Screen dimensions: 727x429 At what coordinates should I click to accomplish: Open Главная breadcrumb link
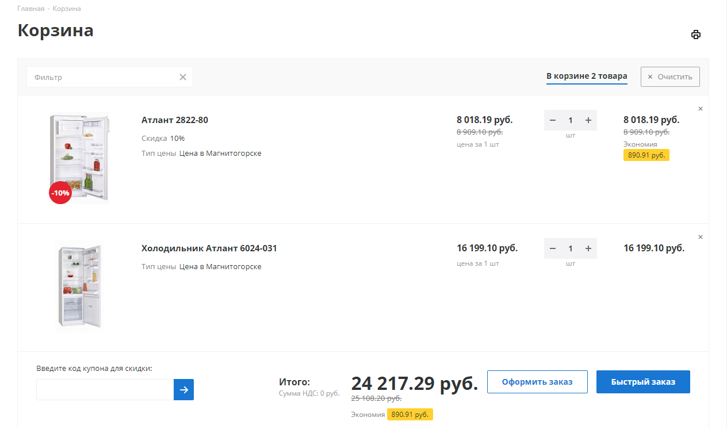point(31,9)
